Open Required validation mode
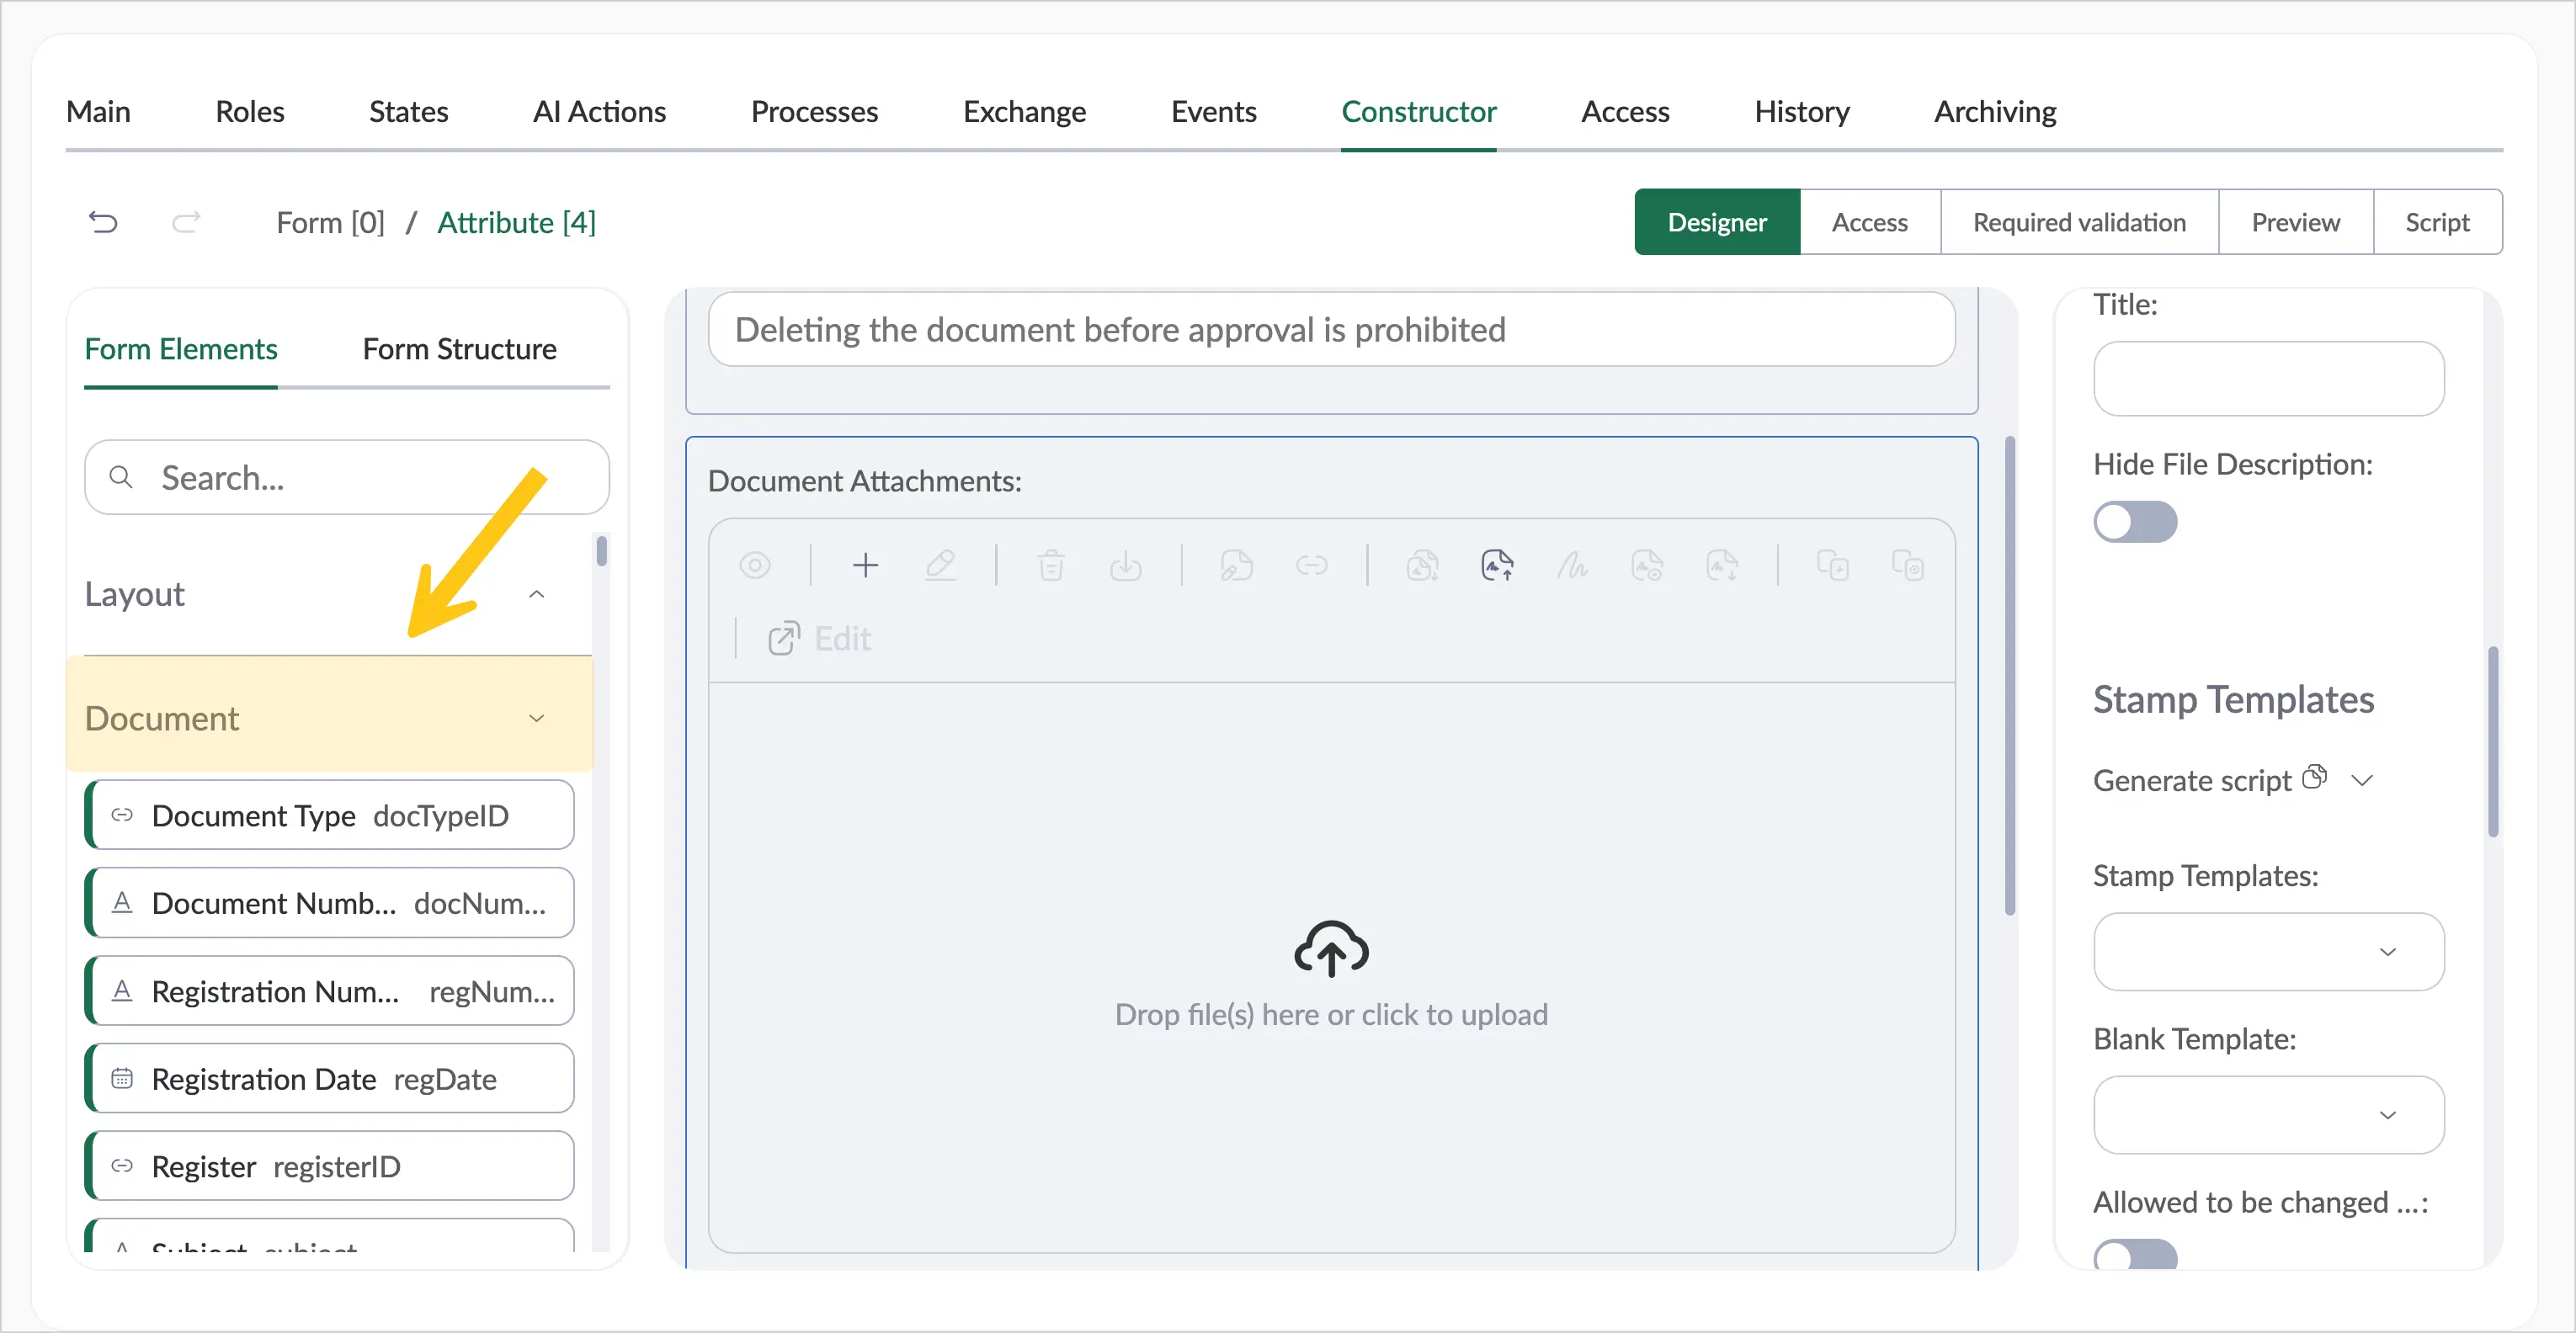The height and width of the screenshot is (1333, 2576). coord(2080,222)
